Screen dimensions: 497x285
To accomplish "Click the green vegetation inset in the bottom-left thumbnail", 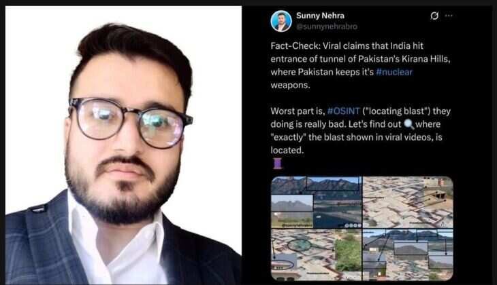I will [348, 255].
